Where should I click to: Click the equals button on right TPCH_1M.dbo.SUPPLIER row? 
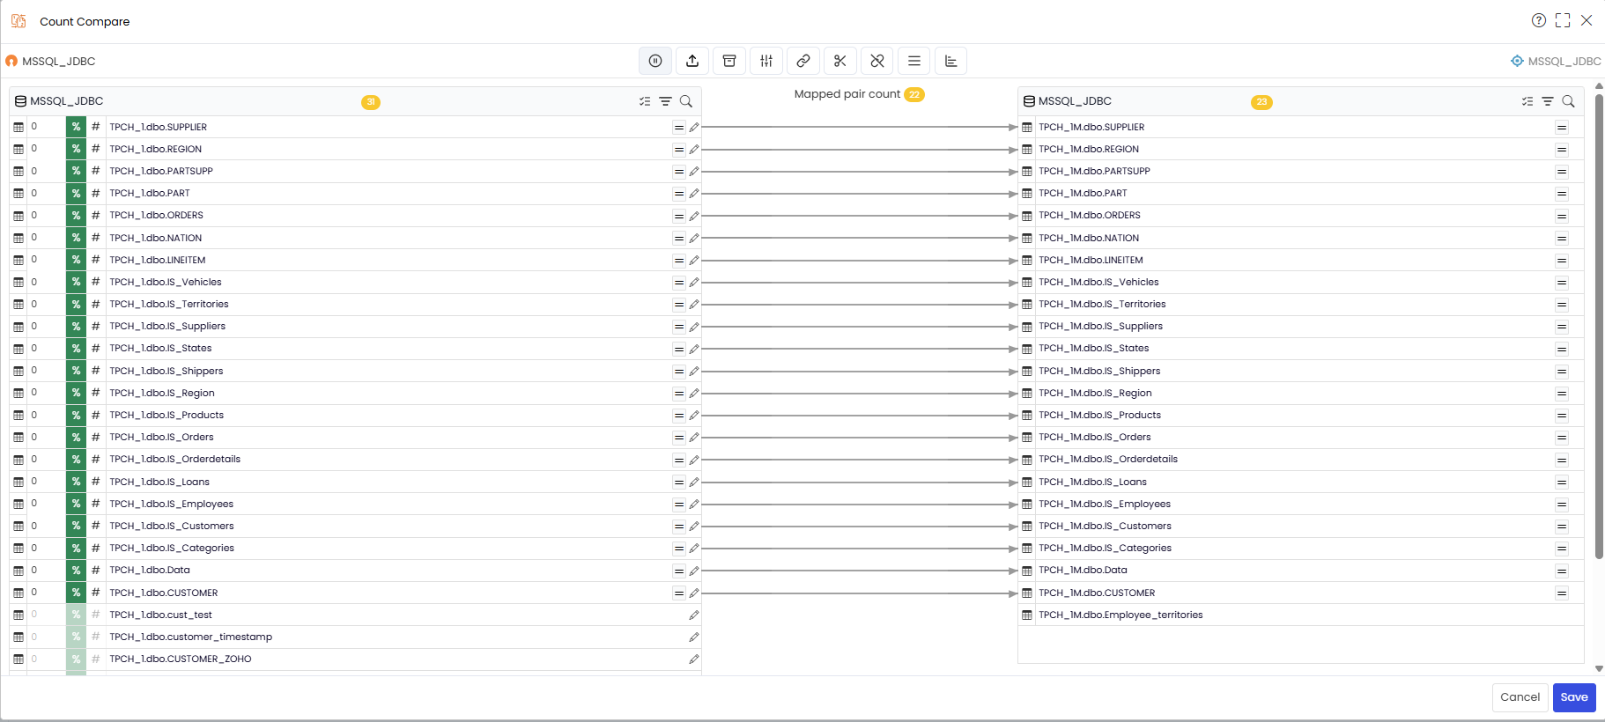[x=1562, y=128]
